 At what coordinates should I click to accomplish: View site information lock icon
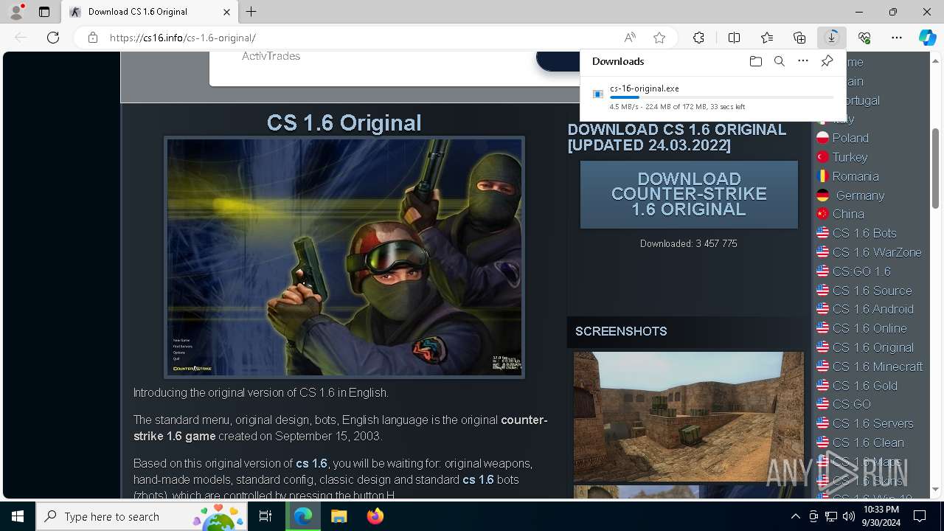93,38
